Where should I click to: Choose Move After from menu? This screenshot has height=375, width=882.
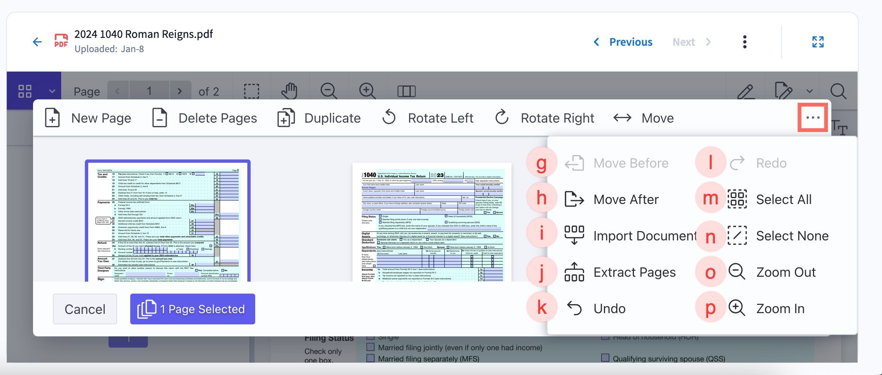coord(626,199)
